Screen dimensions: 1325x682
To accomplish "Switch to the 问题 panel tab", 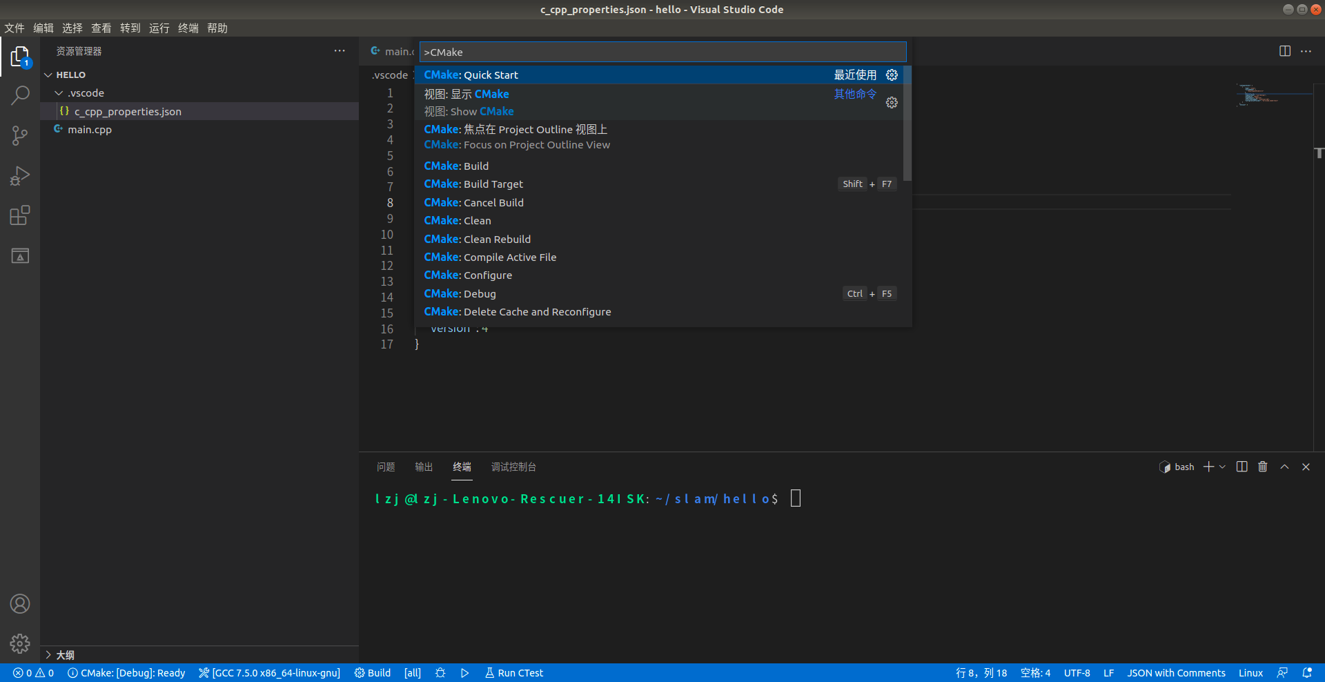I will 386,467.
